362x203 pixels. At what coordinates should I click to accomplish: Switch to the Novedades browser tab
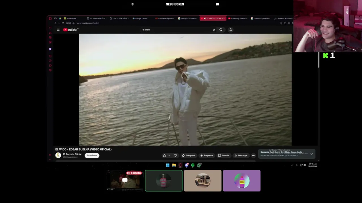(x=70, y=18)
